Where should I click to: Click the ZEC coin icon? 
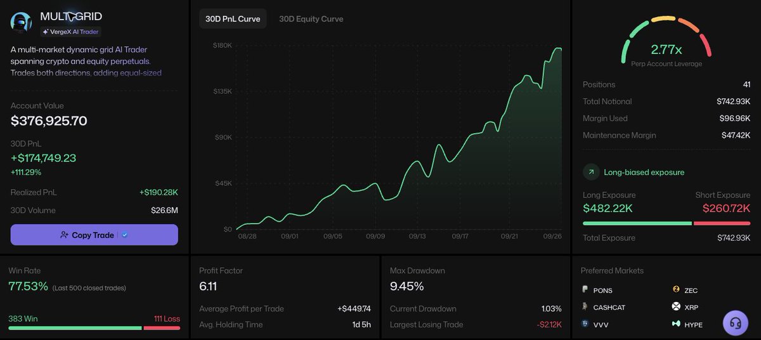tap(676, 290)
